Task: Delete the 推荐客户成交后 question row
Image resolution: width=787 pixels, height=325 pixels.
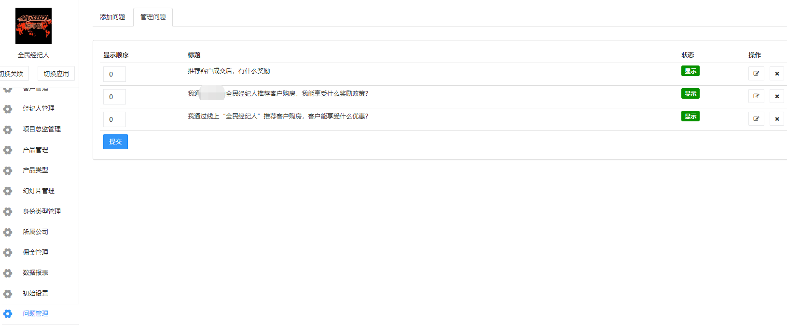Action: coord(777,74)
